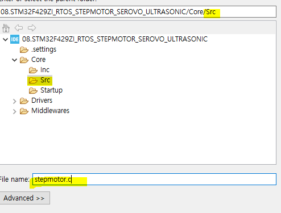
Task: Select the Src folder label
Action: click(x=46, y=80)
